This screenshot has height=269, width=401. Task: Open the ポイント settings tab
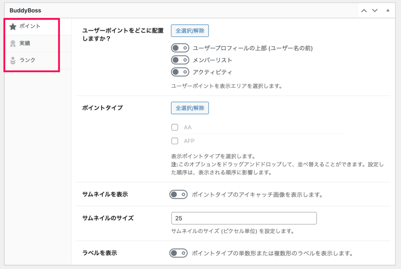point(38,27)
